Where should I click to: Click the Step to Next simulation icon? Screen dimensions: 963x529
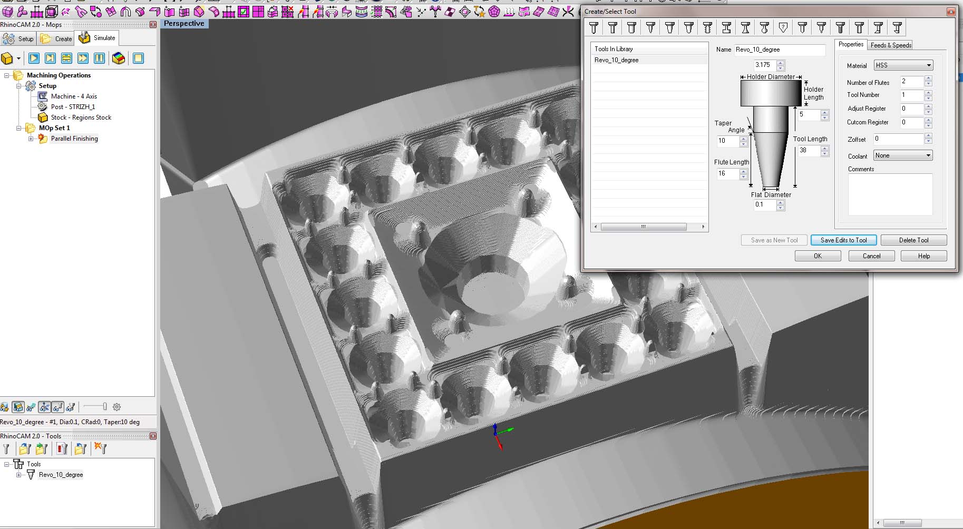50,58
